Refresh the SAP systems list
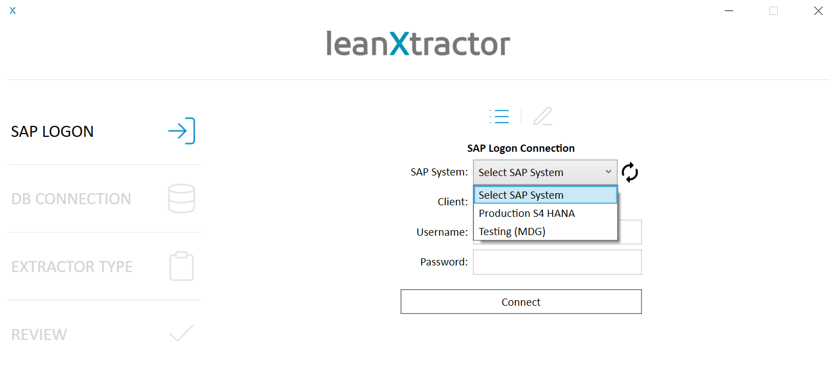837x383 pixels. point(630,172)
